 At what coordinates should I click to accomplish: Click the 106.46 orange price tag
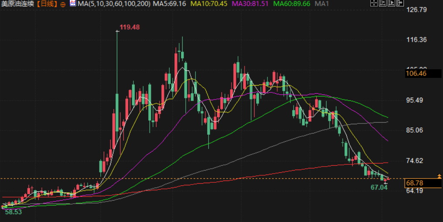[423, 73]
